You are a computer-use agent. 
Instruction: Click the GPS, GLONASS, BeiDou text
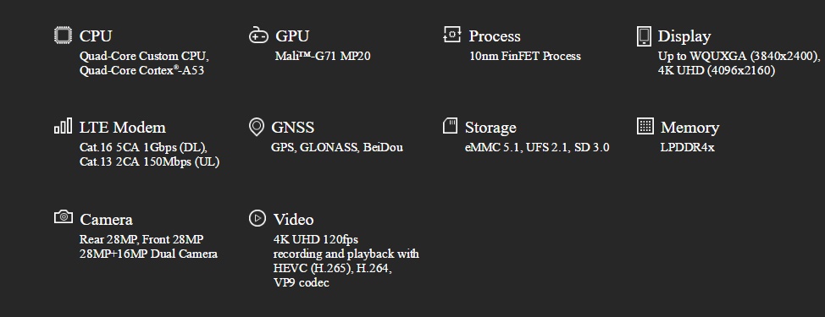(x=337, y=147)
